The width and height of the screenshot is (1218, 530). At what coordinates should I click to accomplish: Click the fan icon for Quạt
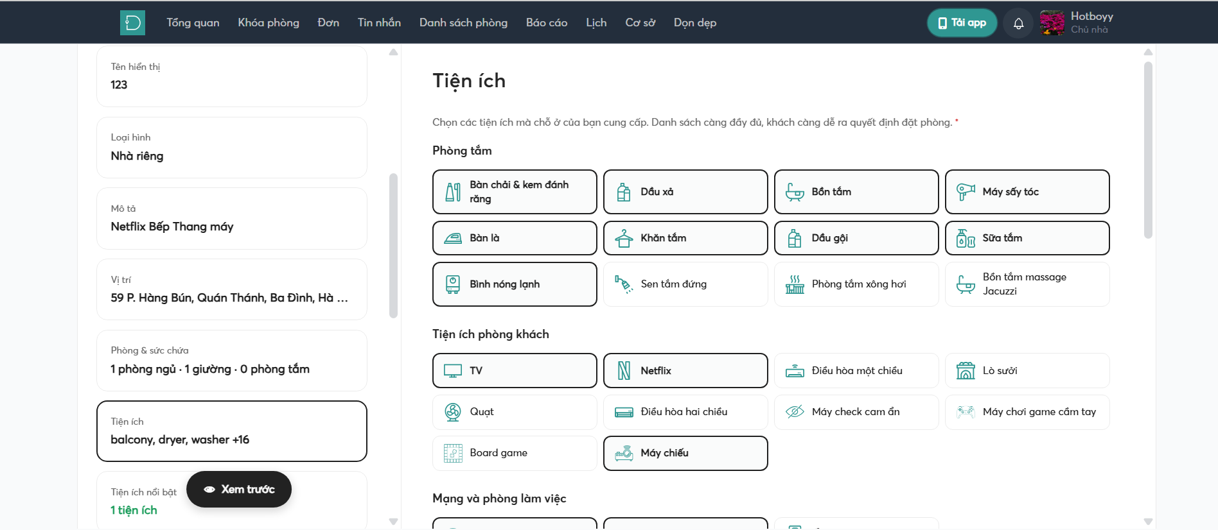point(453,412)
